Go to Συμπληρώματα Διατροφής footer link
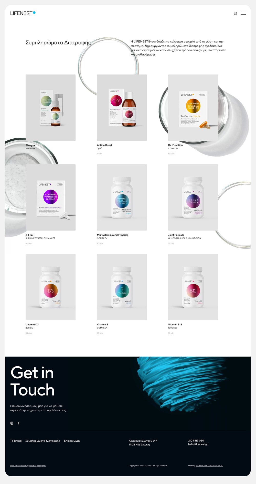256x484 pixels. point(43,441)
